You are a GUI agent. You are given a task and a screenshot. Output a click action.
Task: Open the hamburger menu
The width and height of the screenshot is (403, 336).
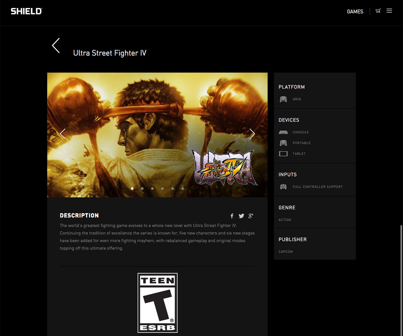[x=389, y=11]
